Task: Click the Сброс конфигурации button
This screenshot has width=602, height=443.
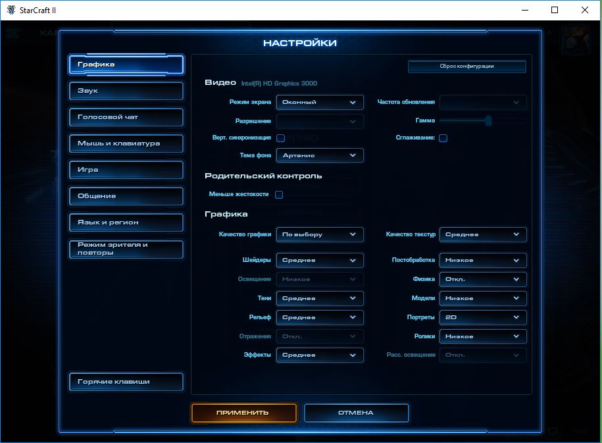Action: point(467,66)
